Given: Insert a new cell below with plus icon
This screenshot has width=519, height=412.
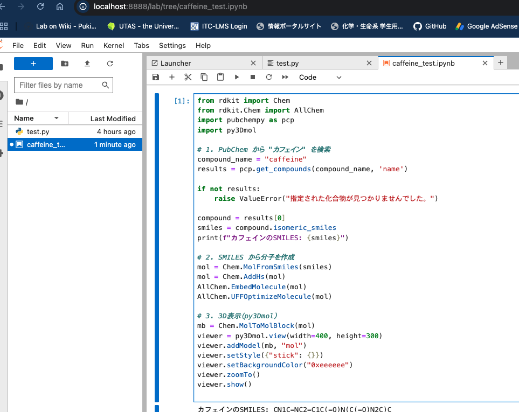Looking at the screenshot, I should click(x=172, y=77).
